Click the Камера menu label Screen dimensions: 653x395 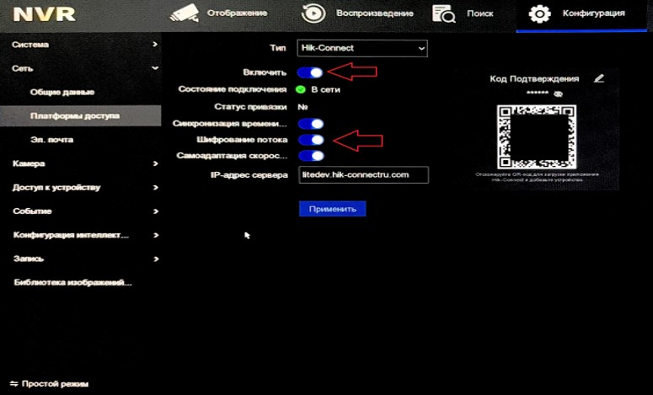[x=29, y=163]
